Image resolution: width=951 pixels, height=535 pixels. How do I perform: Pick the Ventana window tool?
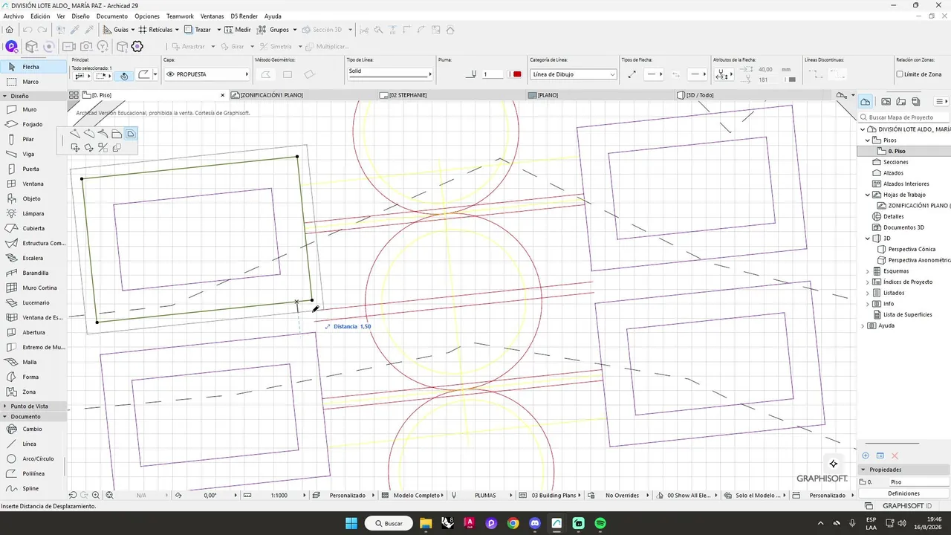pos(33,184)
